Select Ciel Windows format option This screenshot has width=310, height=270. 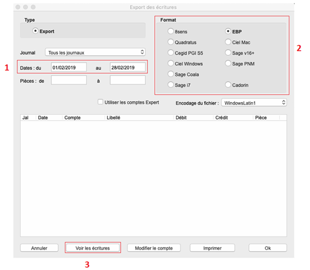[x=170, y=63]
